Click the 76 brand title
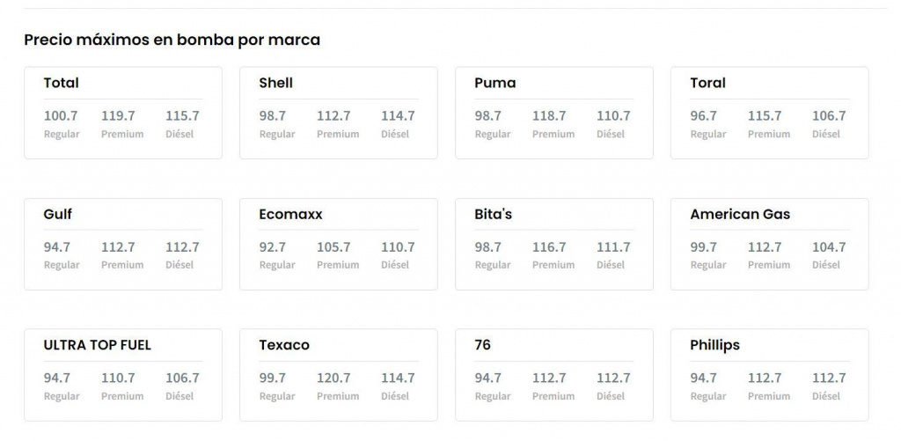The image size is (901, 441). [482, 345]
